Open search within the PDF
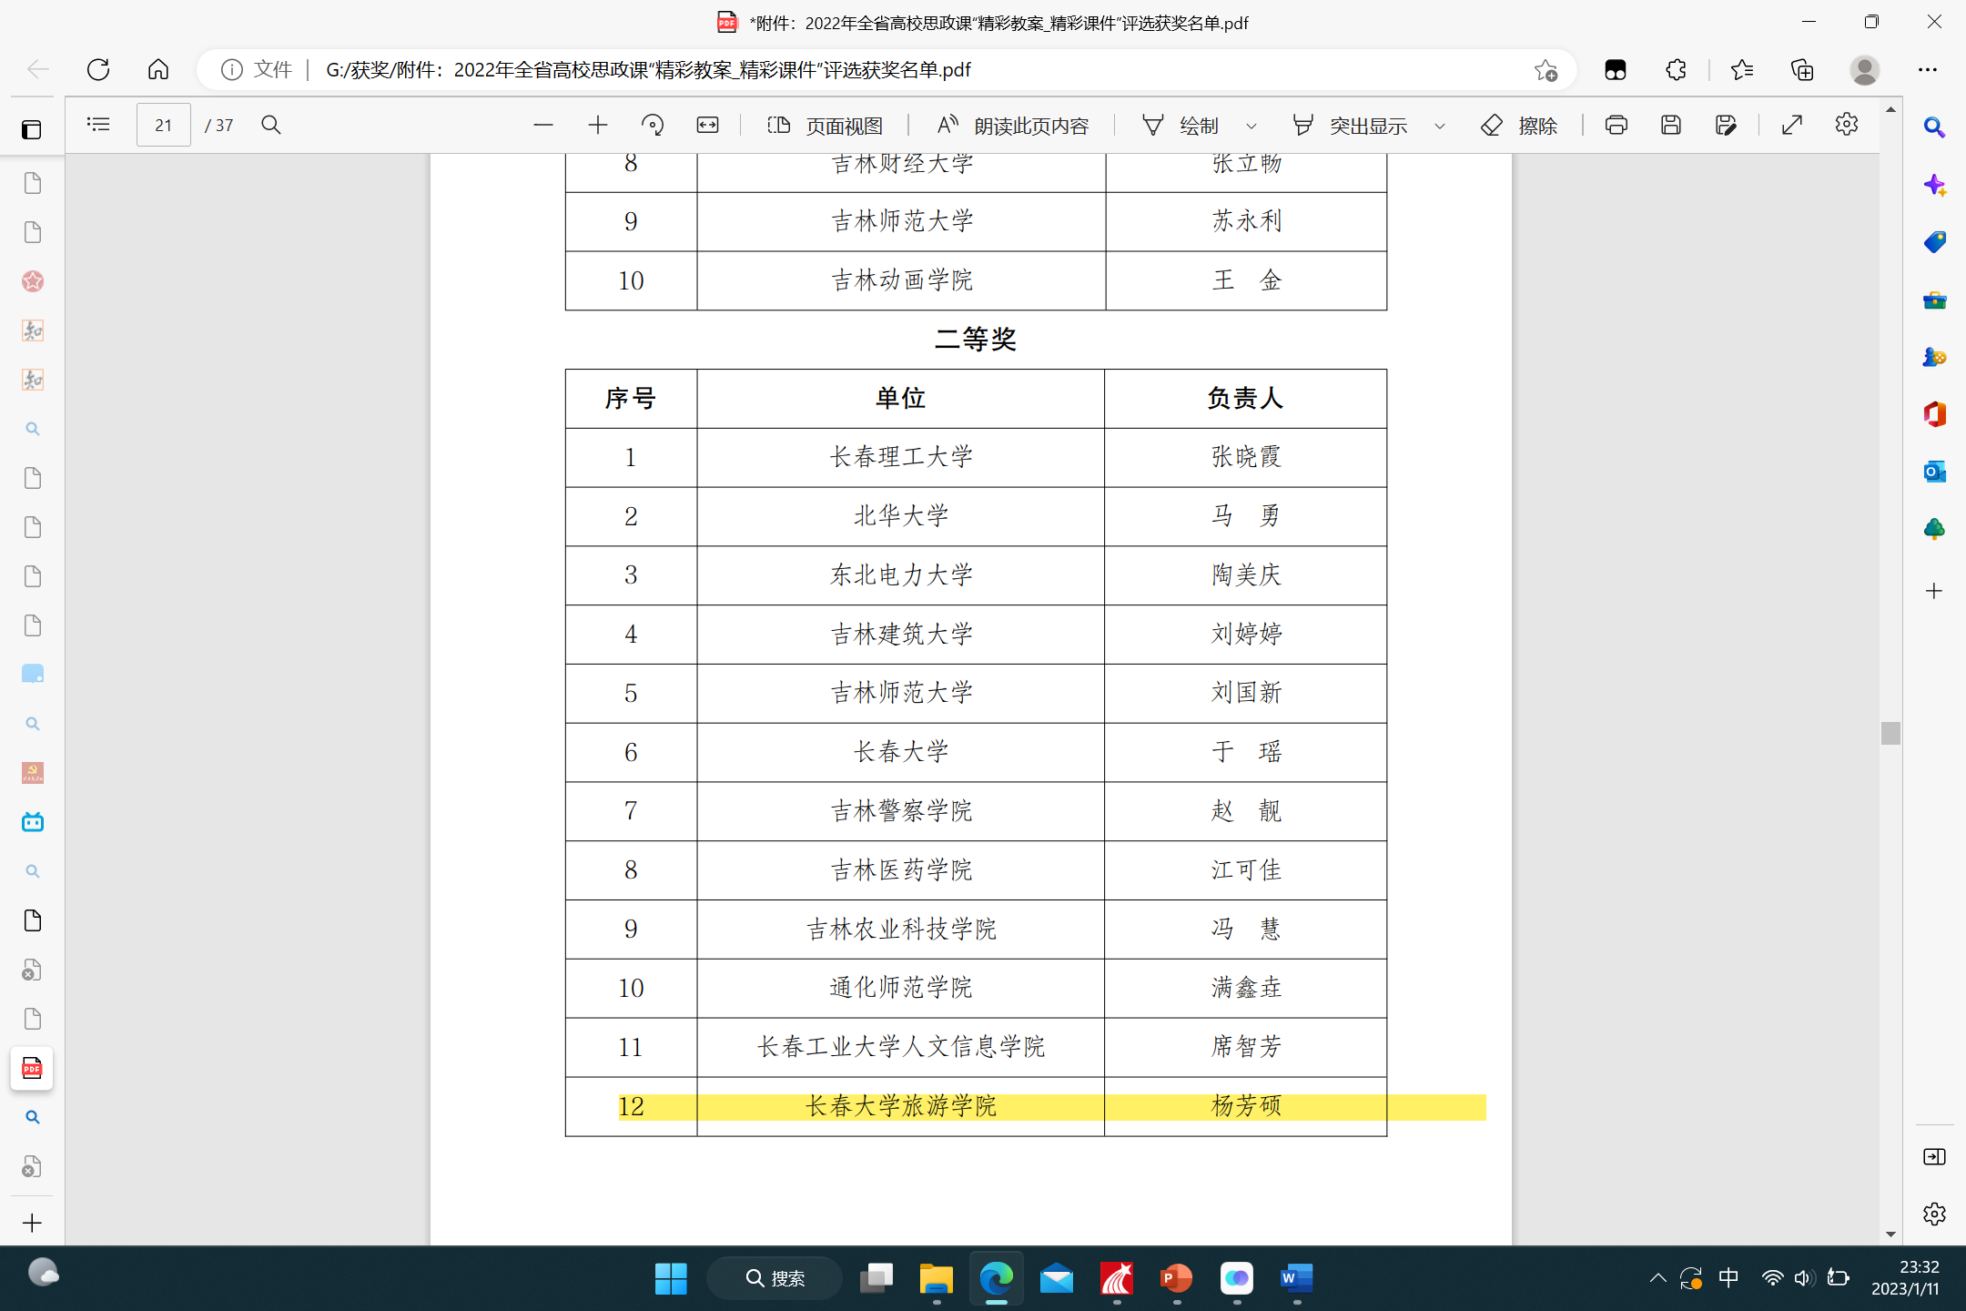 coord(271,125)
